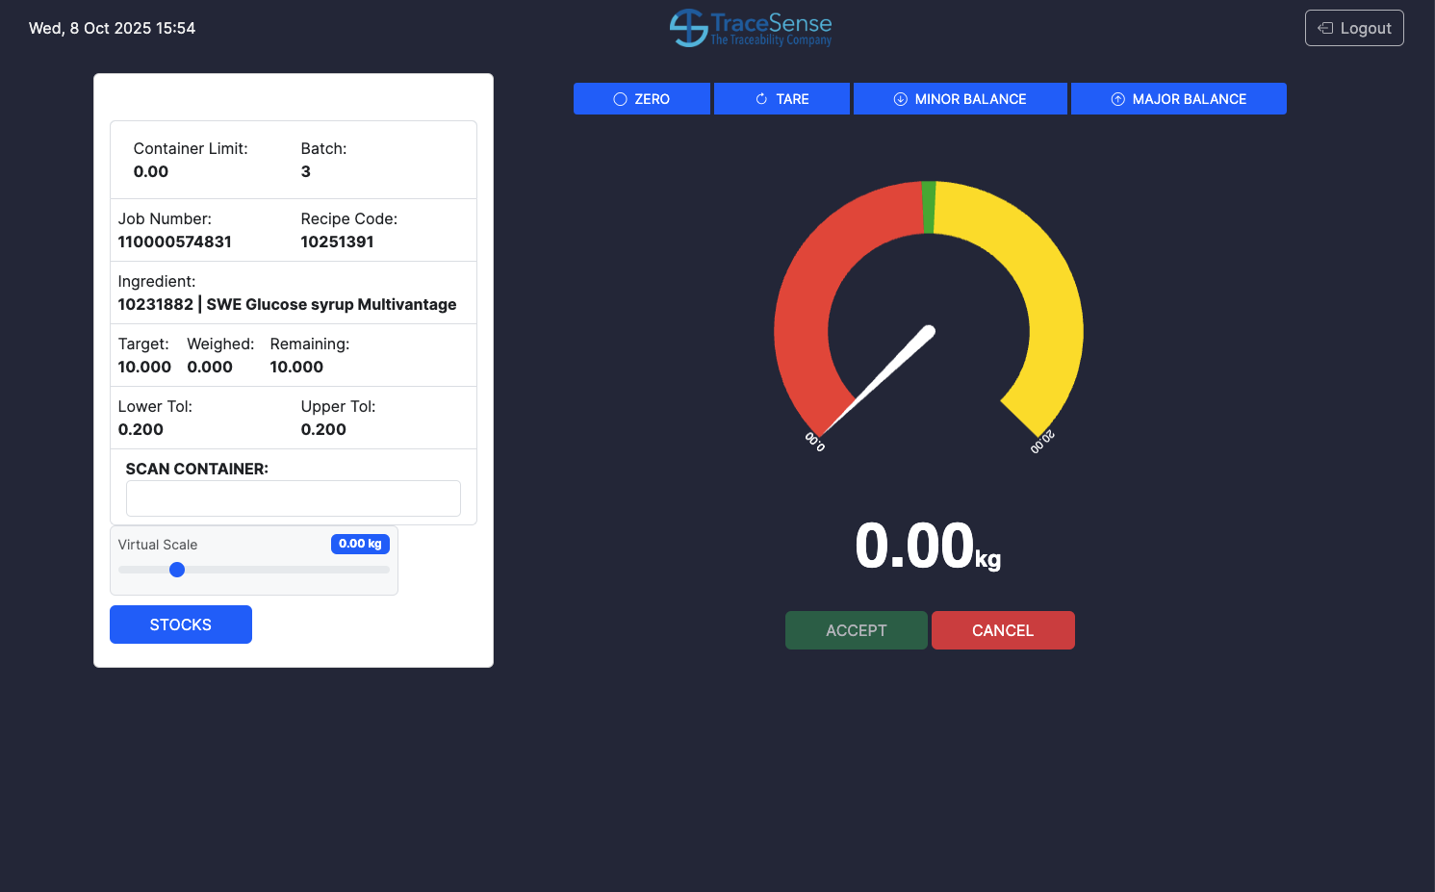This screenshot has width=1435, height=892.
Task: Click the TraceSense logo
Action: pyautogui.click(x=751, y=28)
